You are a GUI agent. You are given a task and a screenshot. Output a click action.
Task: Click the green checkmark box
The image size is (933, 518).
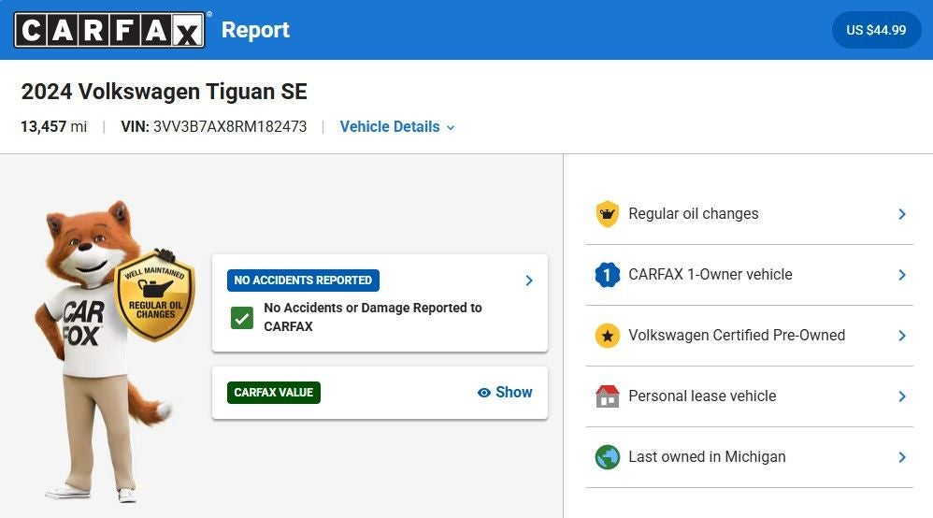point(242,318)
